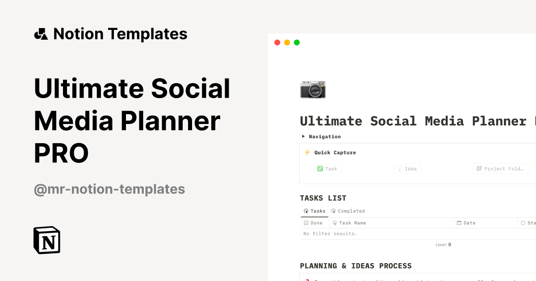The width and height of the screenshot is (536, 281).
Task: Click the Task quick capture button
Action: point(327,169)
